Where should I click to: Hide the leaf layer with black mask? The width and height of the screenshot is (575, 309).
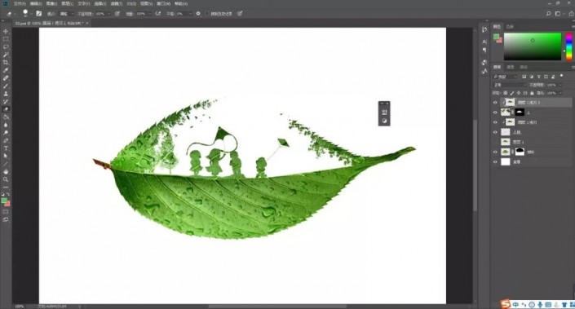coord(495,152)
